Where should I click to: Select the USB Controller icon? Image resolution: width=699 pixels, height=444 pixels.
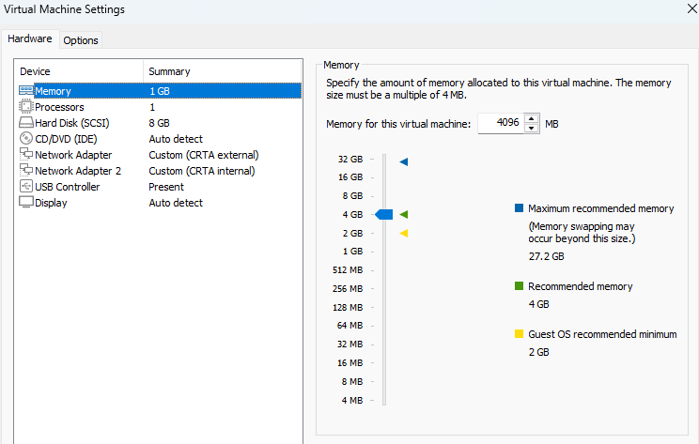[26, 187]
